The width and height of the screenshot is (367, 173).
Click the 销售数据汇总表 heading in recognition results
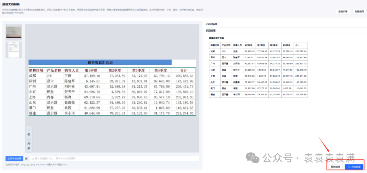(x=216, y=38)
